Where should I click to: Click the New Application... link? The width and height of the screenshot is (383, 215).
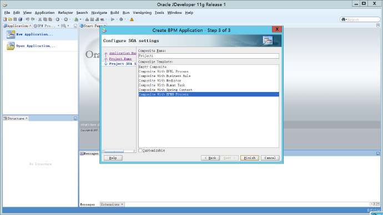(34, 34)
